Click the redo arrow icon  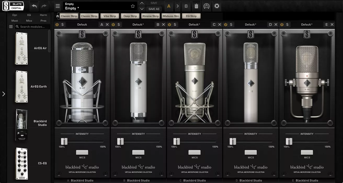point(44,6)
